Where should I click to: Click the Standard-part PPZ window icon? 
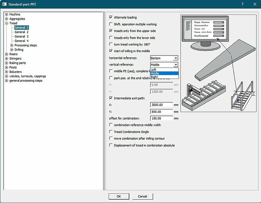coord(4,4)
